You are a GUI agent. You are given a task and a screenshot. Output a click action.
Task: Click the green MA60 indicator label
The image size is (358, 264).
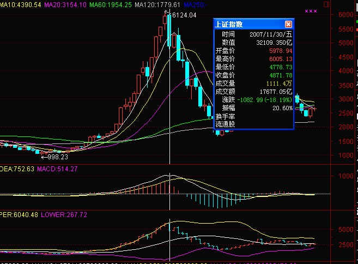(110, 5)
